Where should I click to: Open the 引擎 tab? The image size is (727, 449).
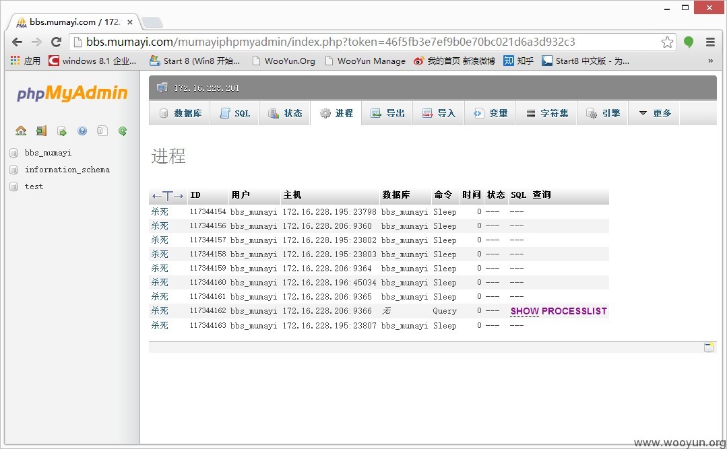point(603,113)
